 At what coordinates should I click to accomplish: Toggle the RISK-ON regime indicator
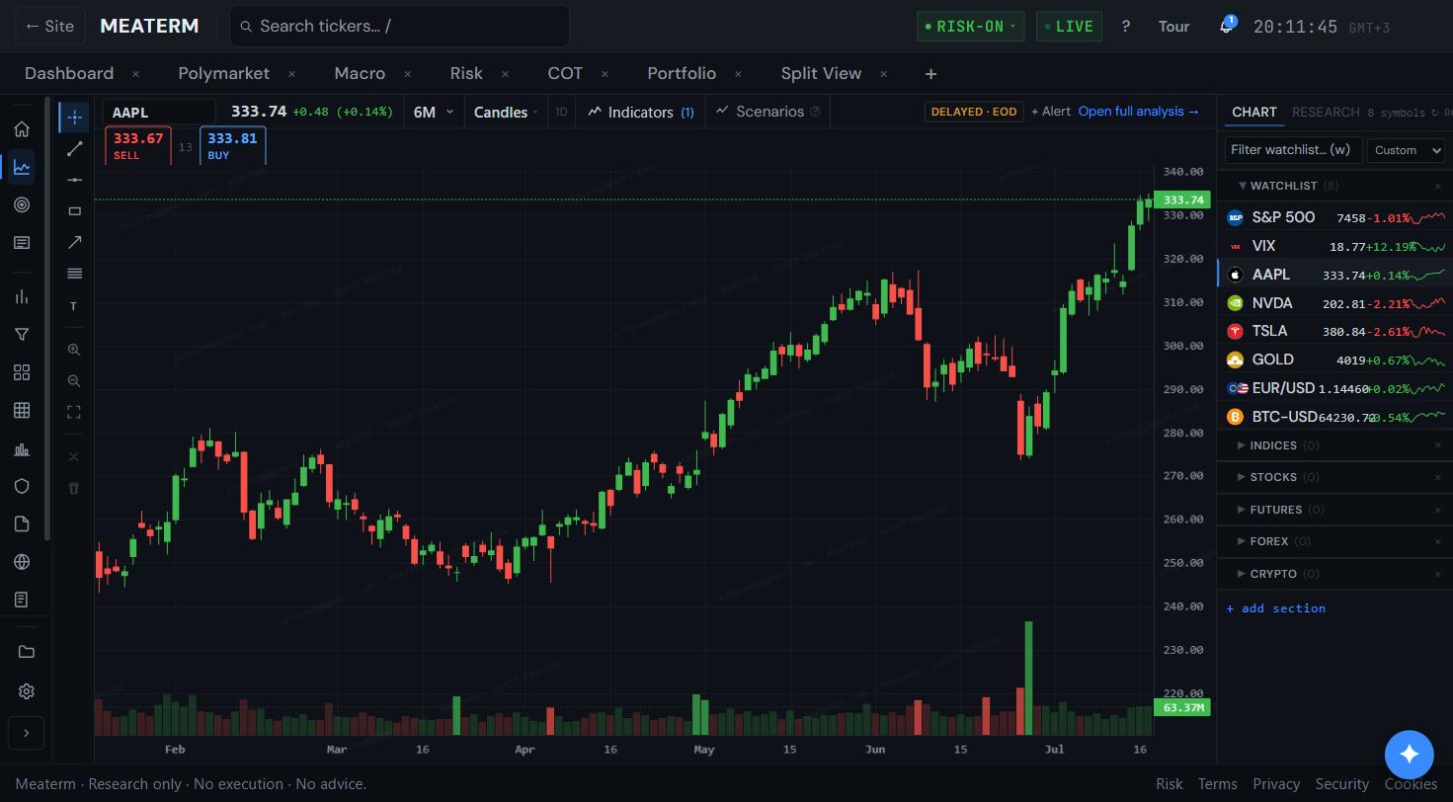[970, 27]
